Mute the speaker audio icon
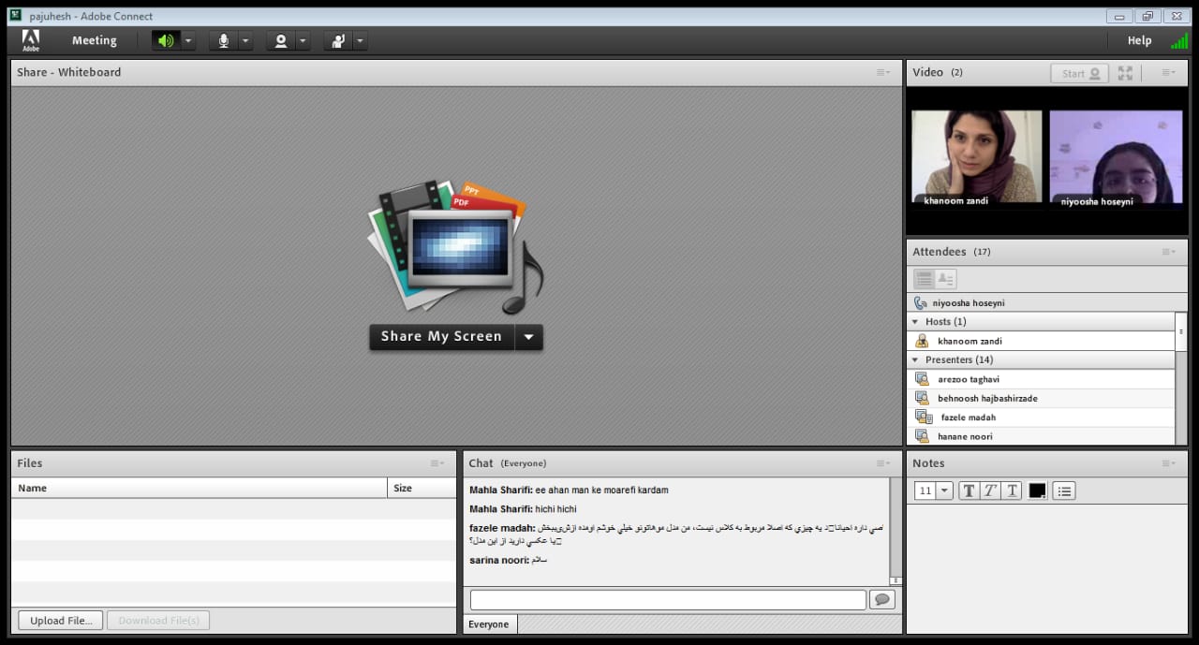Screen dimensions: 1199x645 point(166,40)
